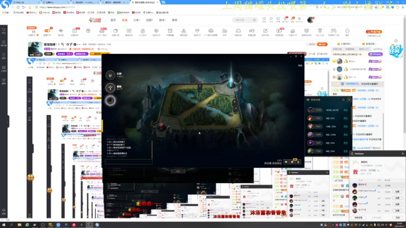
Task: Switch to the first contribution ranking tab
Action: [x=337, y=49]
